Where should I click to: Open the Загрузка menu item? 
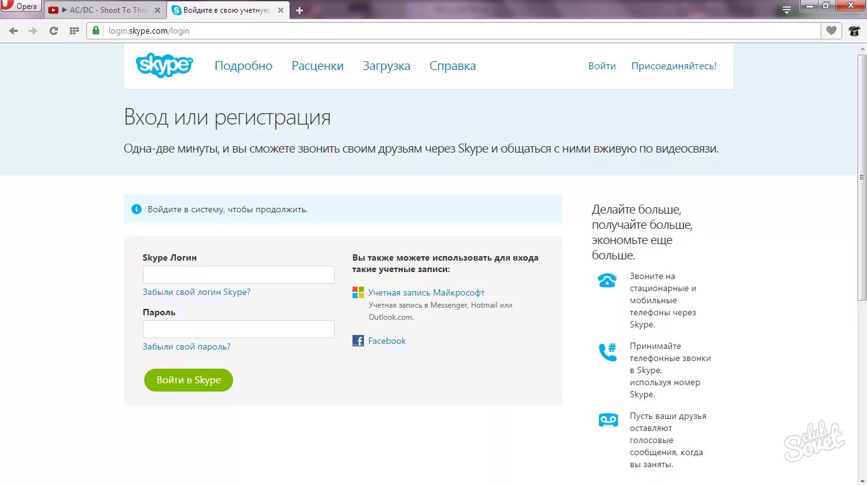point(386,65)
